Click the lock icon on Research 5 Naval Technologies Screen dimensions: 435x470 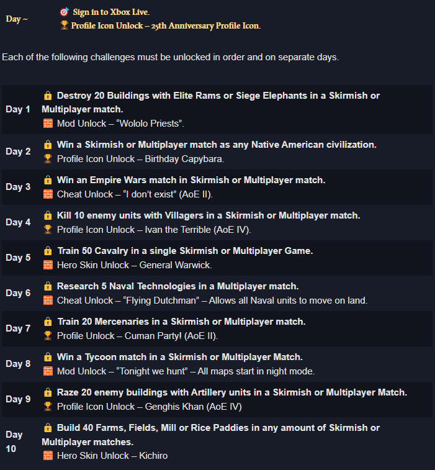48,286
